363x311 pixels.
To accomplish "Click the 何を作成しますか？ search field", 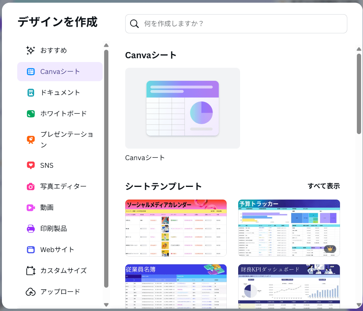I will point(236,24).
